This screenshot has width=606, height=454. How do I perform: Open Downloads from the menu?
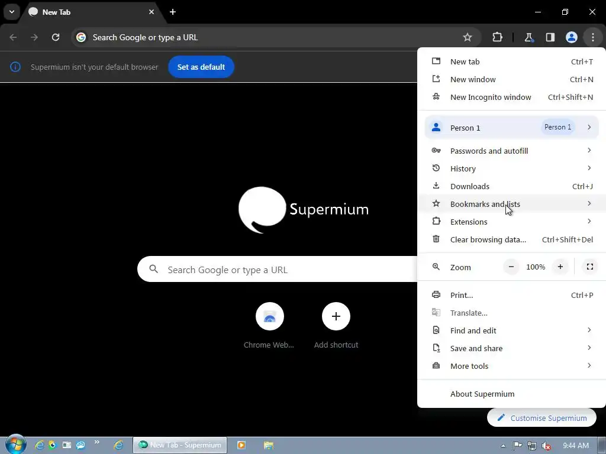tap(512, 186)
